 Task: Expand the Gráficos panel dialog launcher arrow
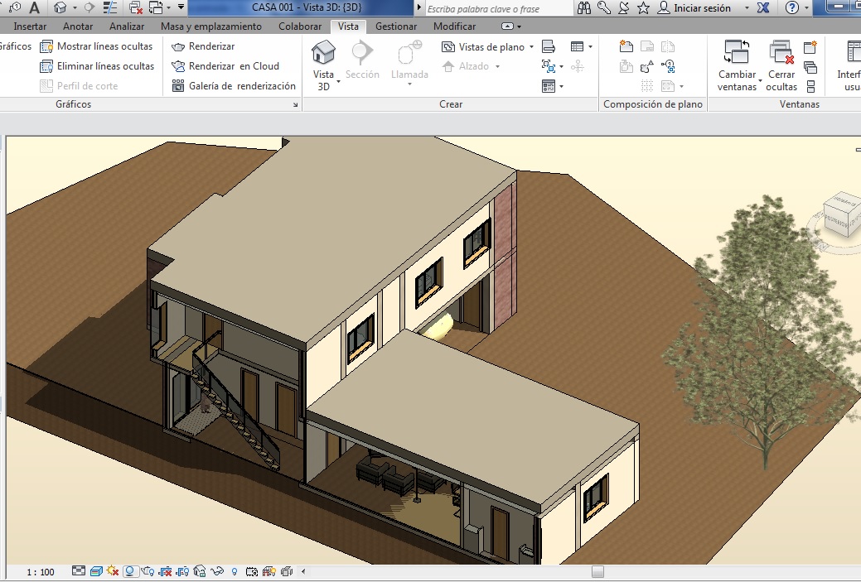296,106
